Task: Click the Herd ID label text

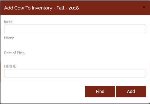Action: click(x=10, y=66)
